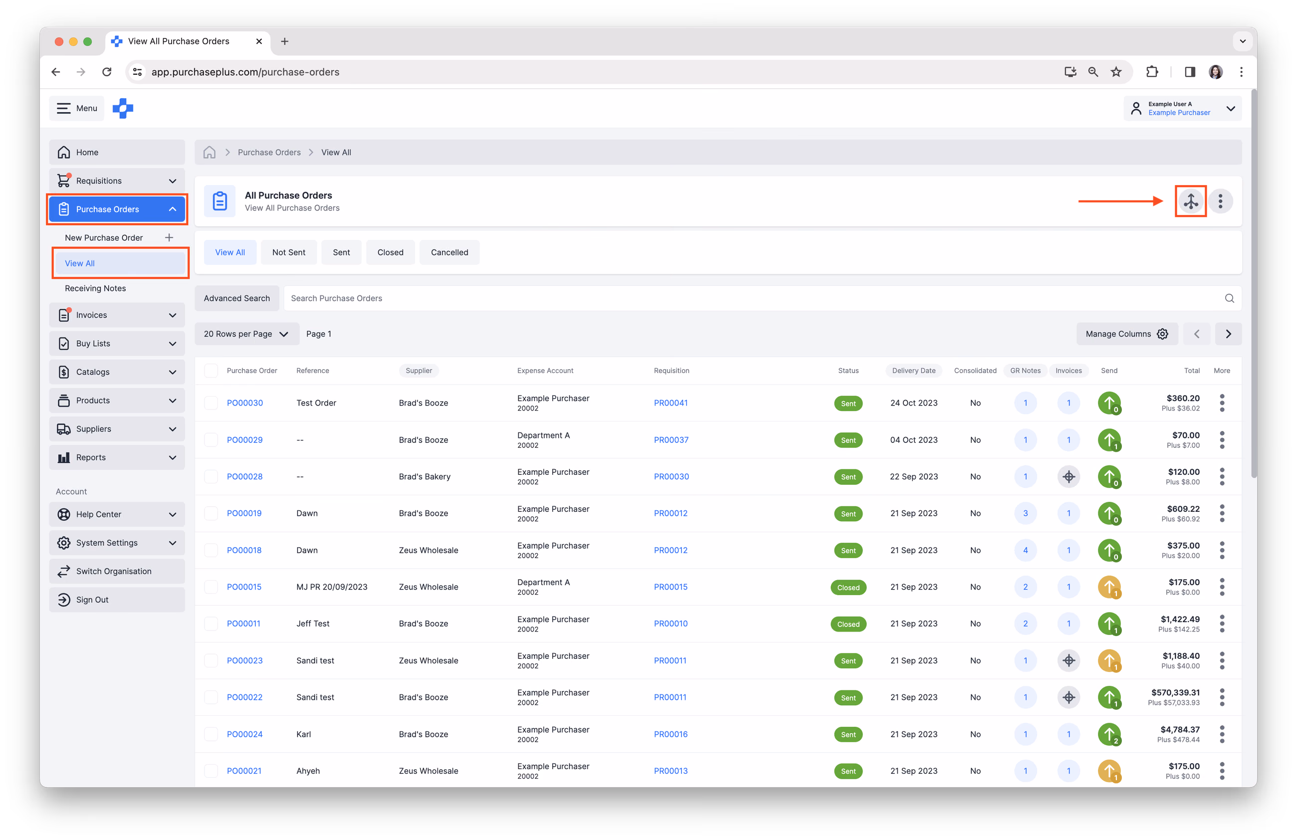Expand the Reports sidebar section
Viewport: 1297px width, 840px height.
pos(117,457)
